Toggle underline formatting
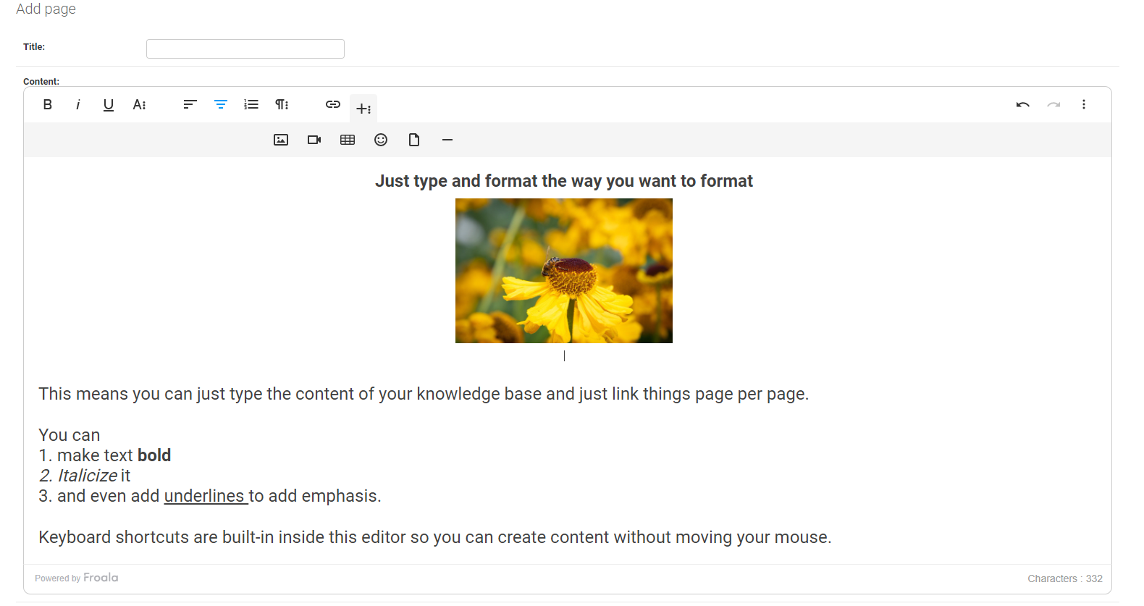This screenshot has width=1144, height=606. pos(109,105)
